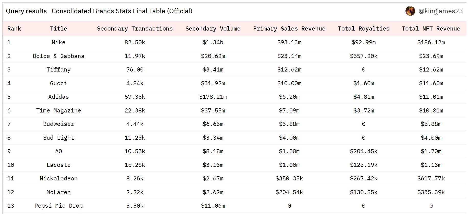Select the Nike title cell
Viewport: 468px width, 214px height.
tap(58, 42)
